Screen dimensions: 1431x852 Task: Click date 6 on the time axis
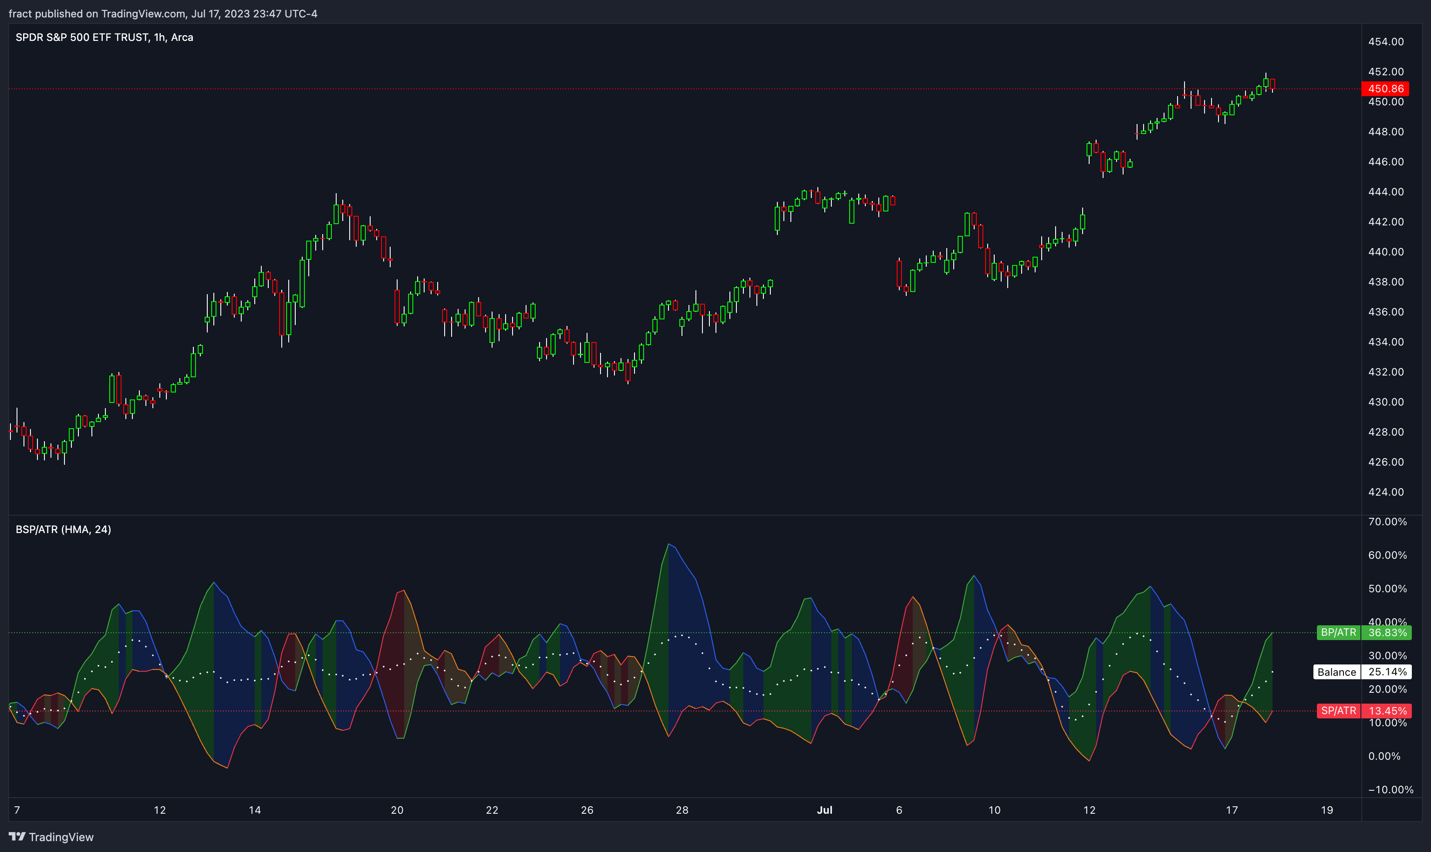pyautogui.click(x=899, y=810)
